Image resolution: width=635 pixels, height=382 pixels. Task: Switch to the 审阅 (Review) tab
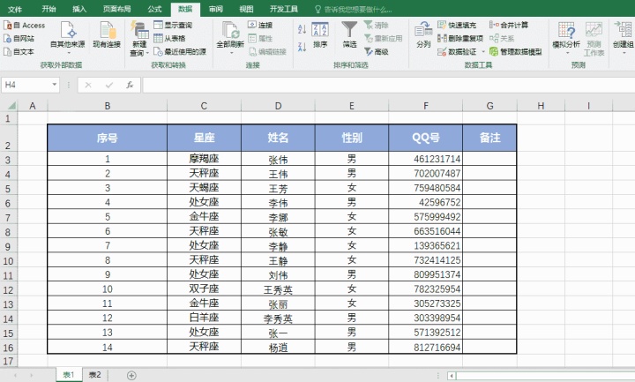[x=215, y=9]
